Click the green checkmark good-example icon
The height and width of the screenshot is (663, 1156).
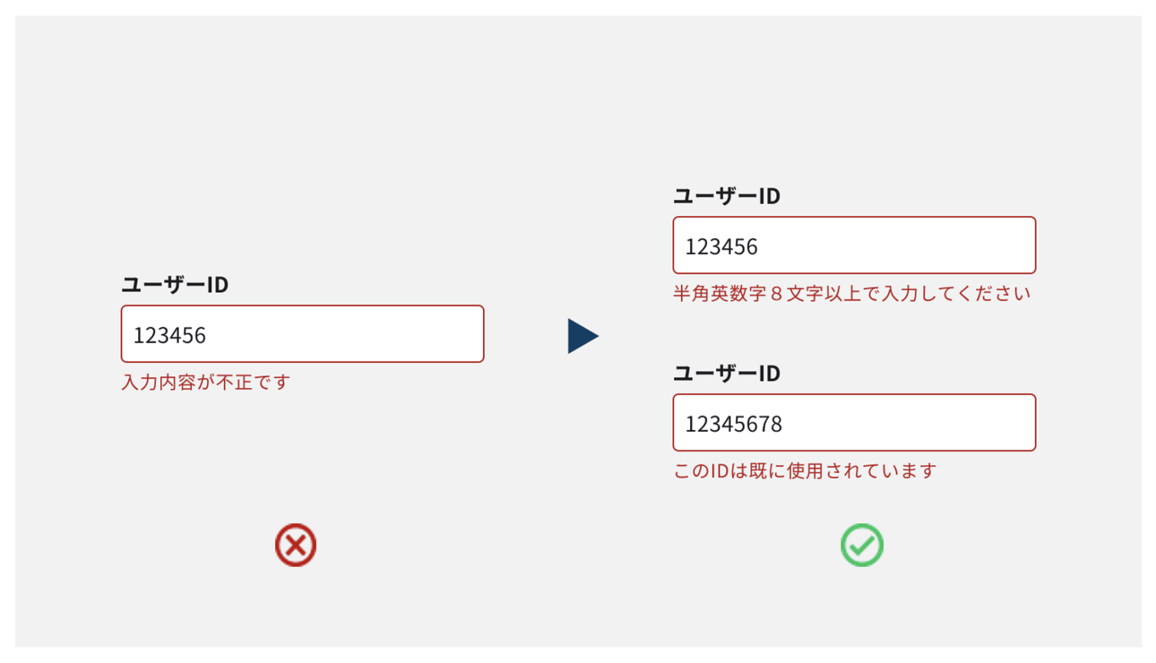tap(862, 545)
